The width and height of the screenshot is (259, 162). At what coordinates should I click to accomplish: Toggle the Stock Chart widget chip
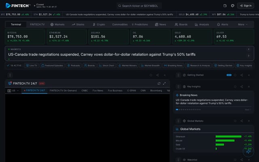[x=106, y=66]
